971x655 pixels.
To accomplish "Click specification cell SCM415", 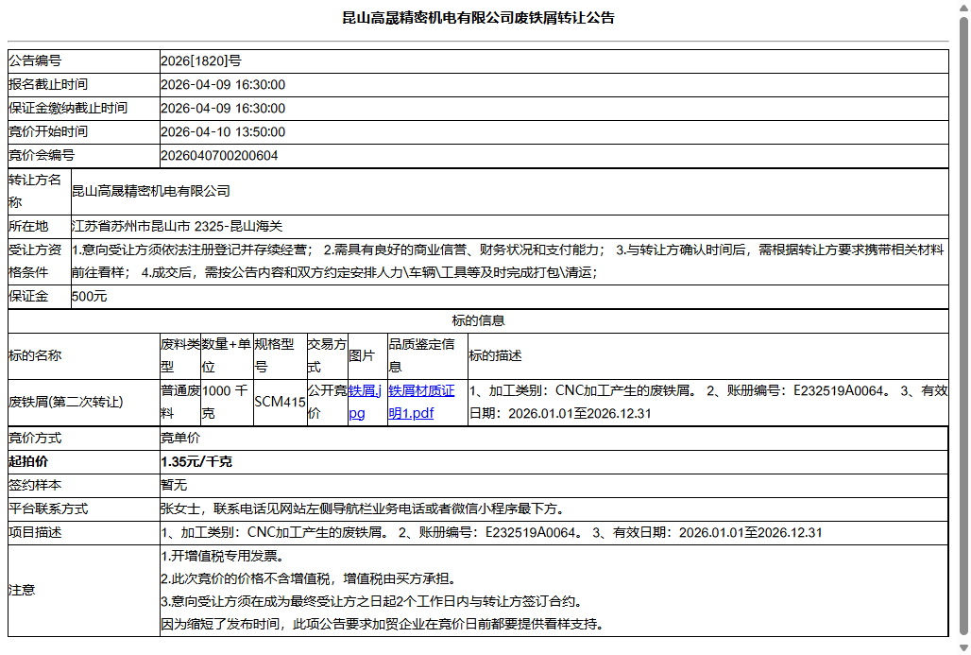I will coord(280,403).
